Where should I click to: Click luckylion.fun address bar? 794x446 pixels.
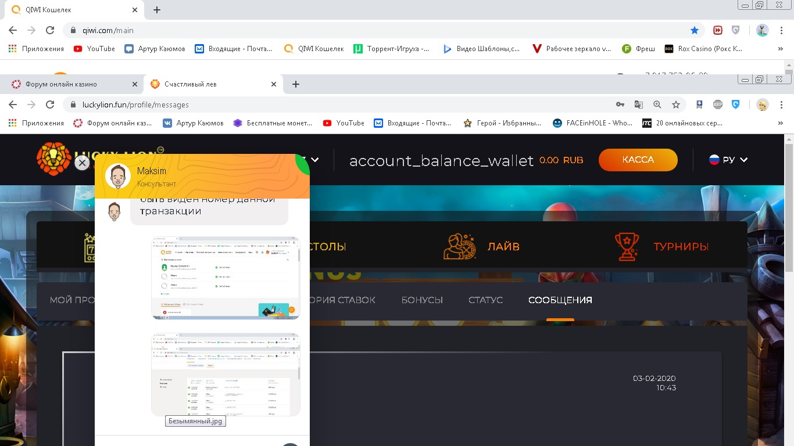tap(337, 105)
